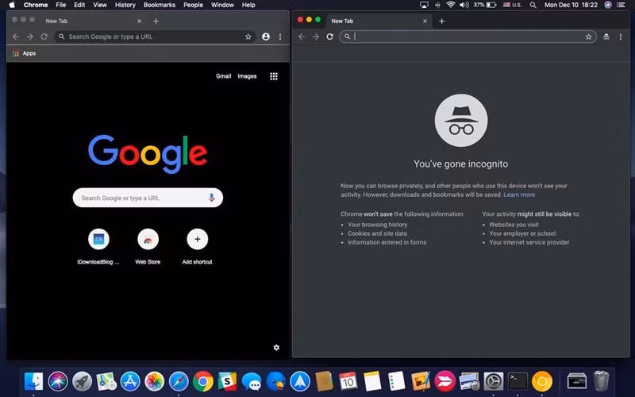Click the bookmark star in the incognito window

click(588, 37)
